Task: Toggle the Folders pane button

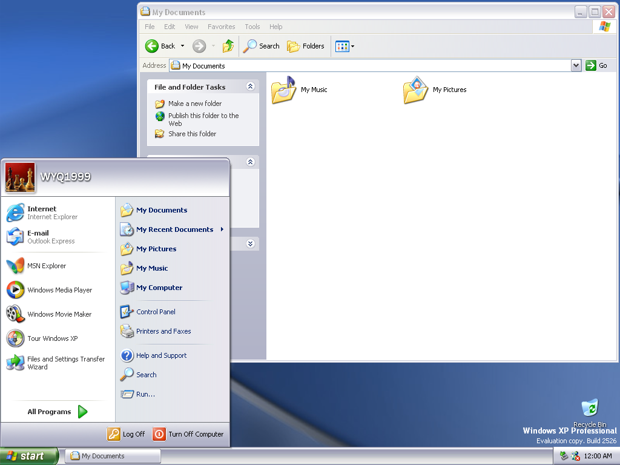Action: [306, 46]
